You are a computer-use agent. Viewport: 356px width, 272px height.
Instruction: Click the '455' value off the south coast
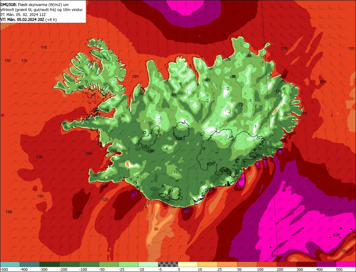pyautogui.click(x=187, y=209)
